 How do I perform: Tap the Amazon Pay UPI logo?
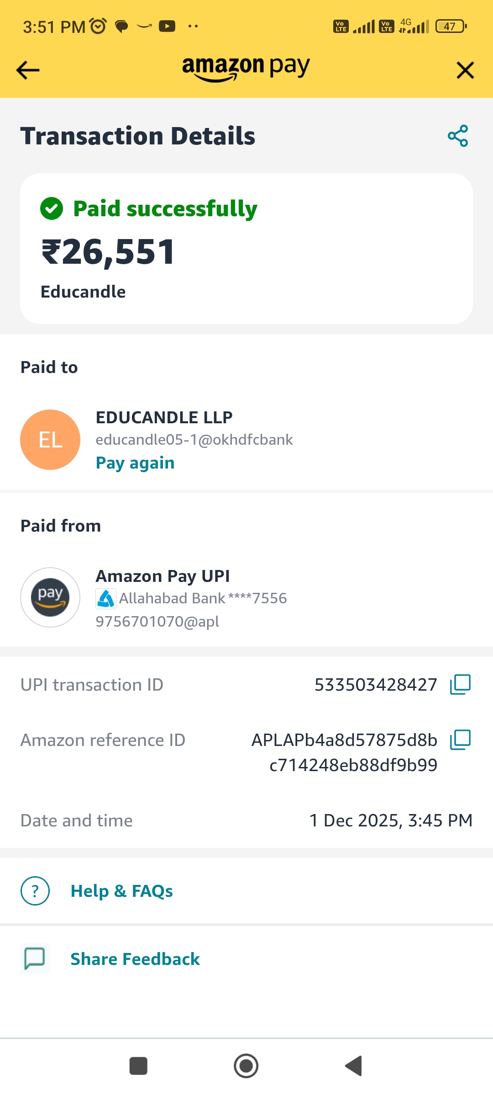pyautogui.click(x=50, y=597)
